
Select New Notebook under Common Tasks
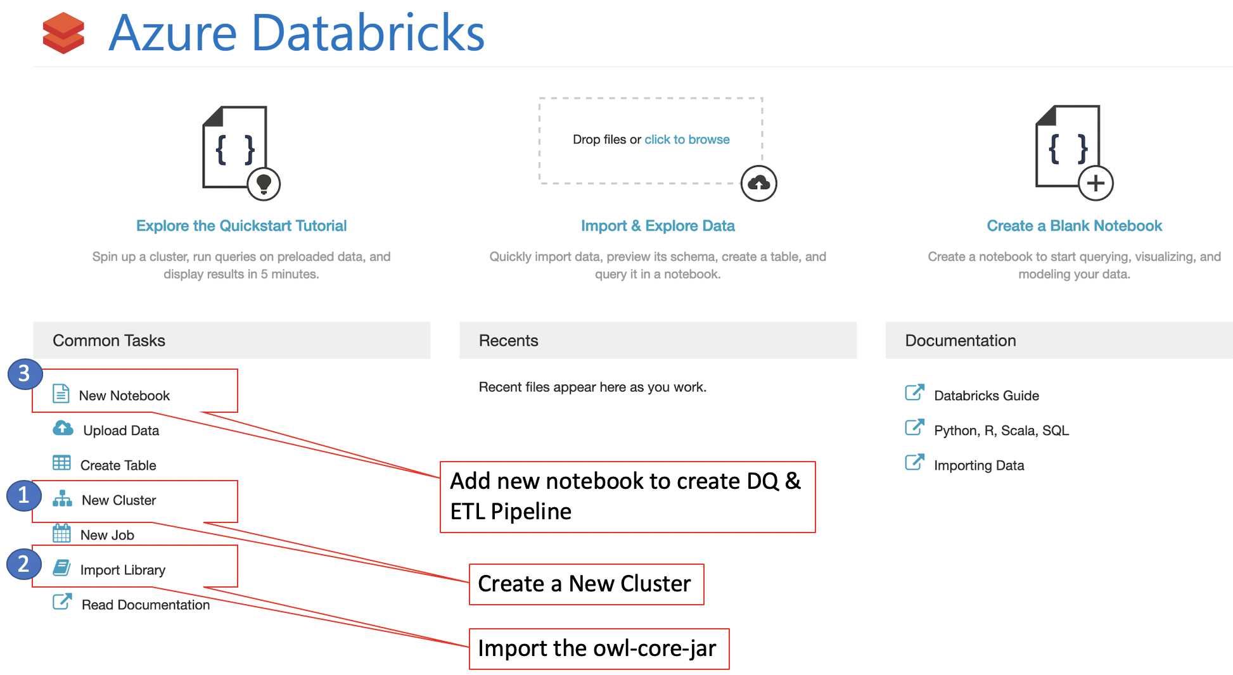pyautogui.click(x=124, y=396)
